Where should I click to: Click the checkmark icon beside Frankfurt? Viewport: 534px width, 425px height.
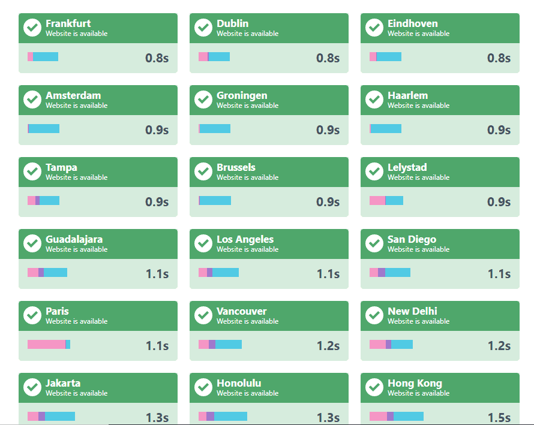[x=32, y=28]
